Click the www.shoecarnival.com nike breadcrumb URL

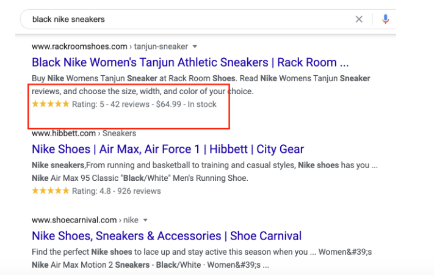pyautogui.click(x=85, y=220)
